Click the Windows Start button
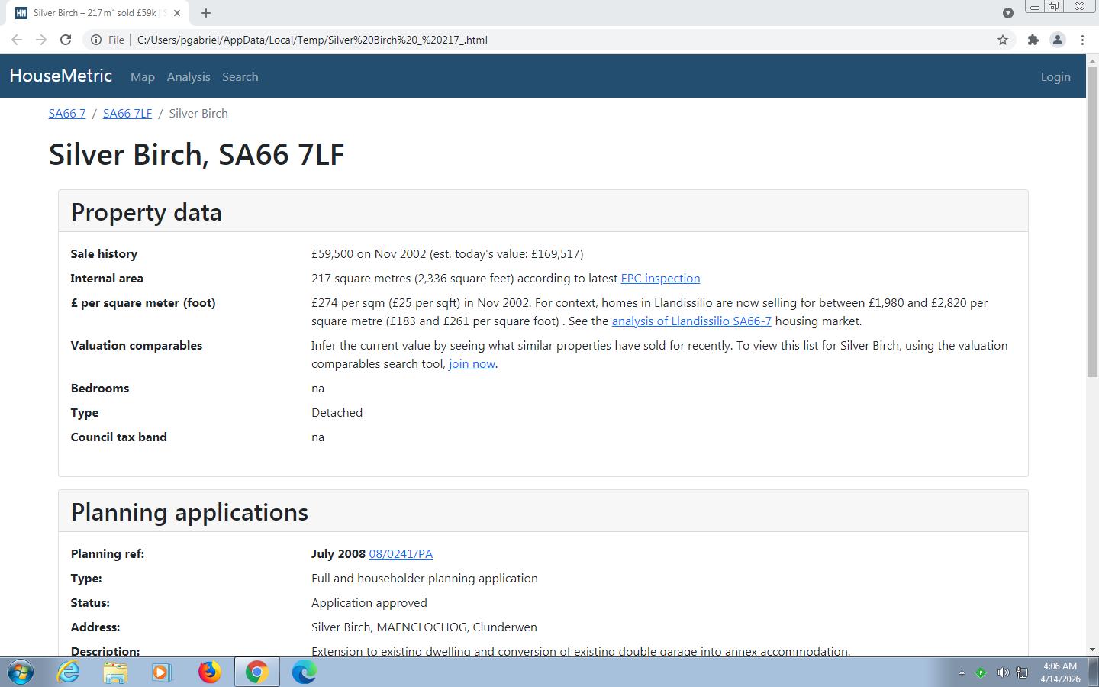Image resolution: width=1099 pixels, height=687 pixels. (21, 672)
